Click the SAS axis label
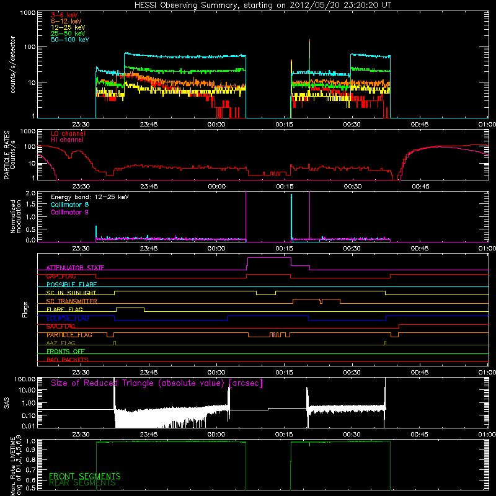This screenshot has height=496, width=496. tap(6, 403)
